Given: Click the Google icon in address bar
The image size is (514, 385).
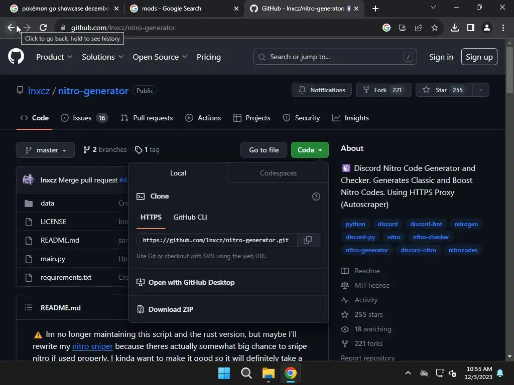Looking at the screenshot, I should [387, 28].
